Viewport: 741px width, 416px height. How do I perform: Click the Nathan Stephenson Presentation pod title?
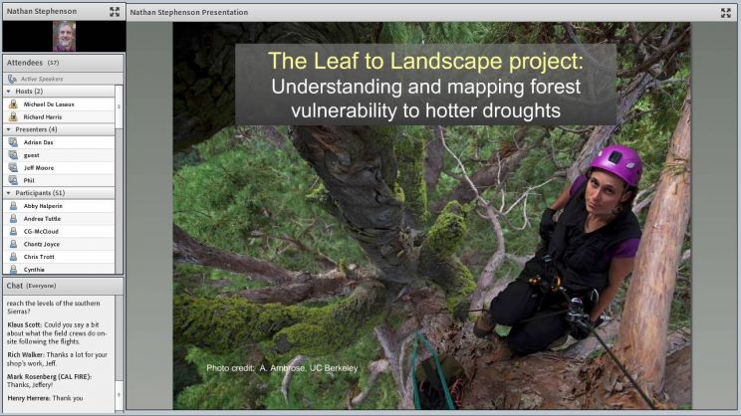pyautogui.click(x=189, y=12)
